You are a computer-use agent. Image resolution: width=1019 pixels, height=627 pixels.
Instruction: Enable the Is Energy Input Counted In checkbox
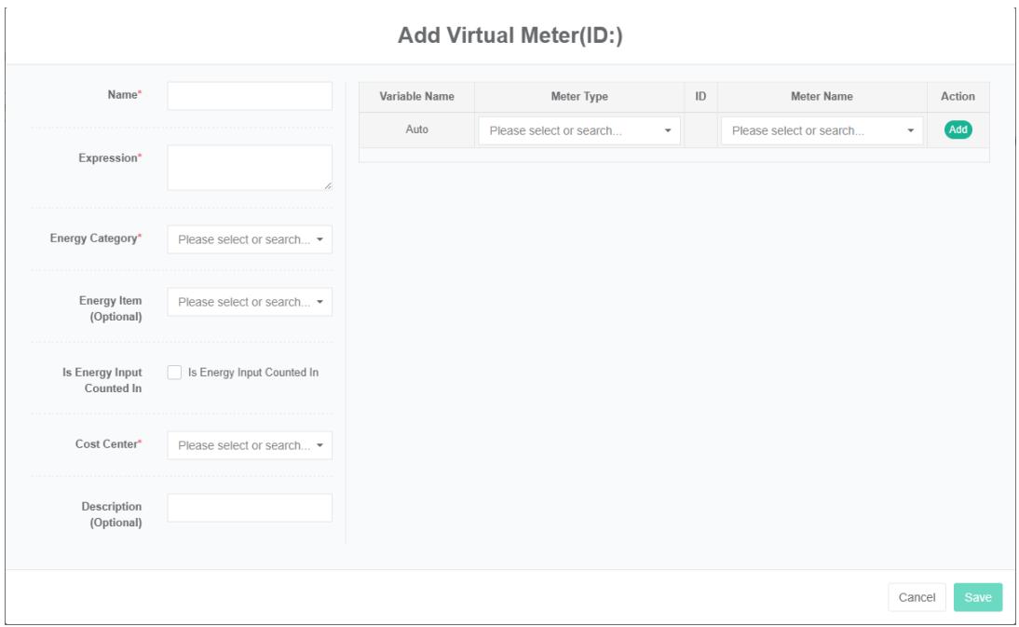point(174,373)
